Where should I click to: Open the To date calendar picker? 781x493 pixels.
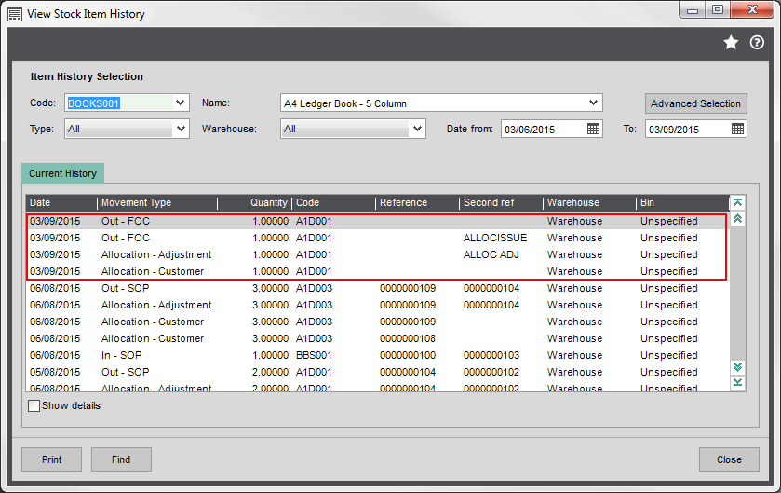point(737,130)
